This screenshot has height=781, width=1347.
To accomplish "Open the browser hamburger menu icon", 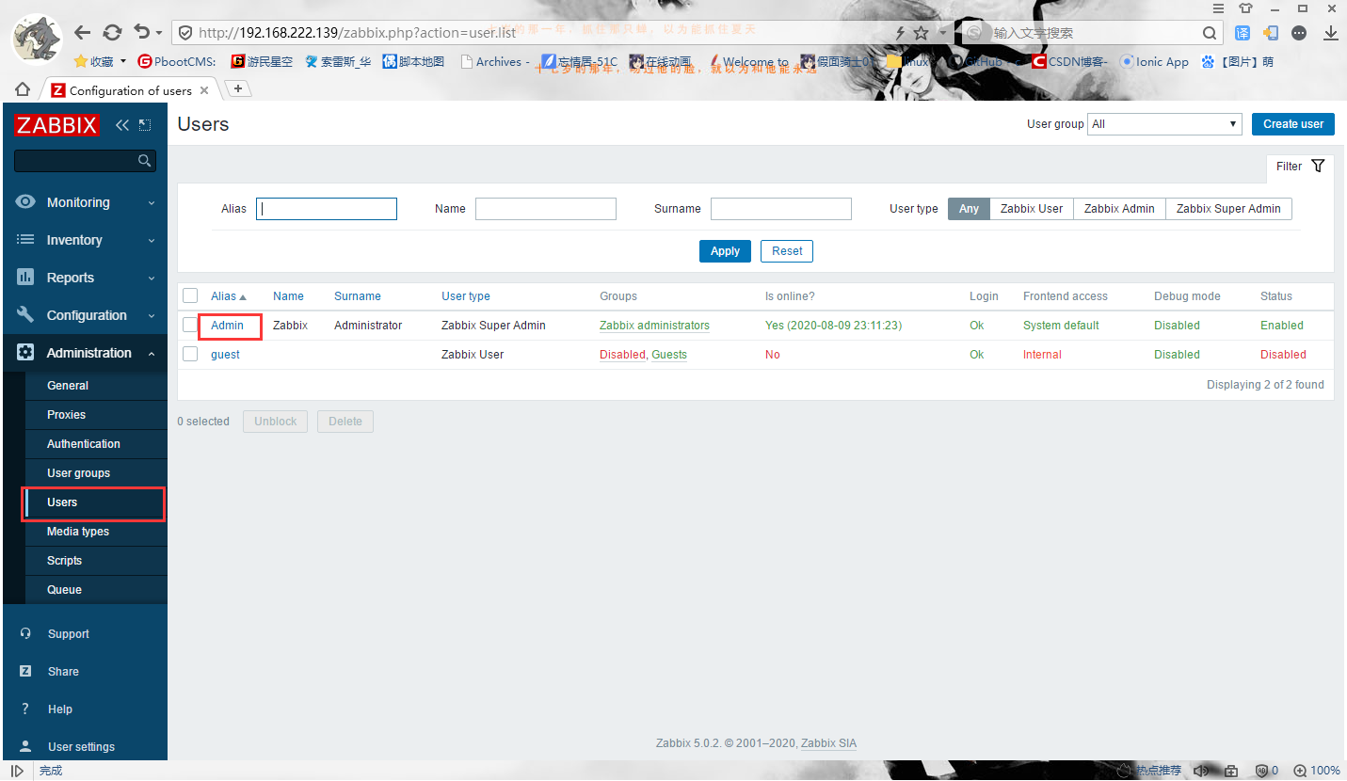I will [x=1218, y=8].
